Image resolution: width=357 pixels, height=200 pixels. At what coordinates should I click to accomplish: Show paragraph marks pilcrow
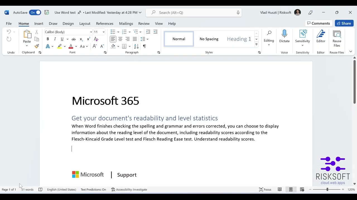[x=144, y=46]
